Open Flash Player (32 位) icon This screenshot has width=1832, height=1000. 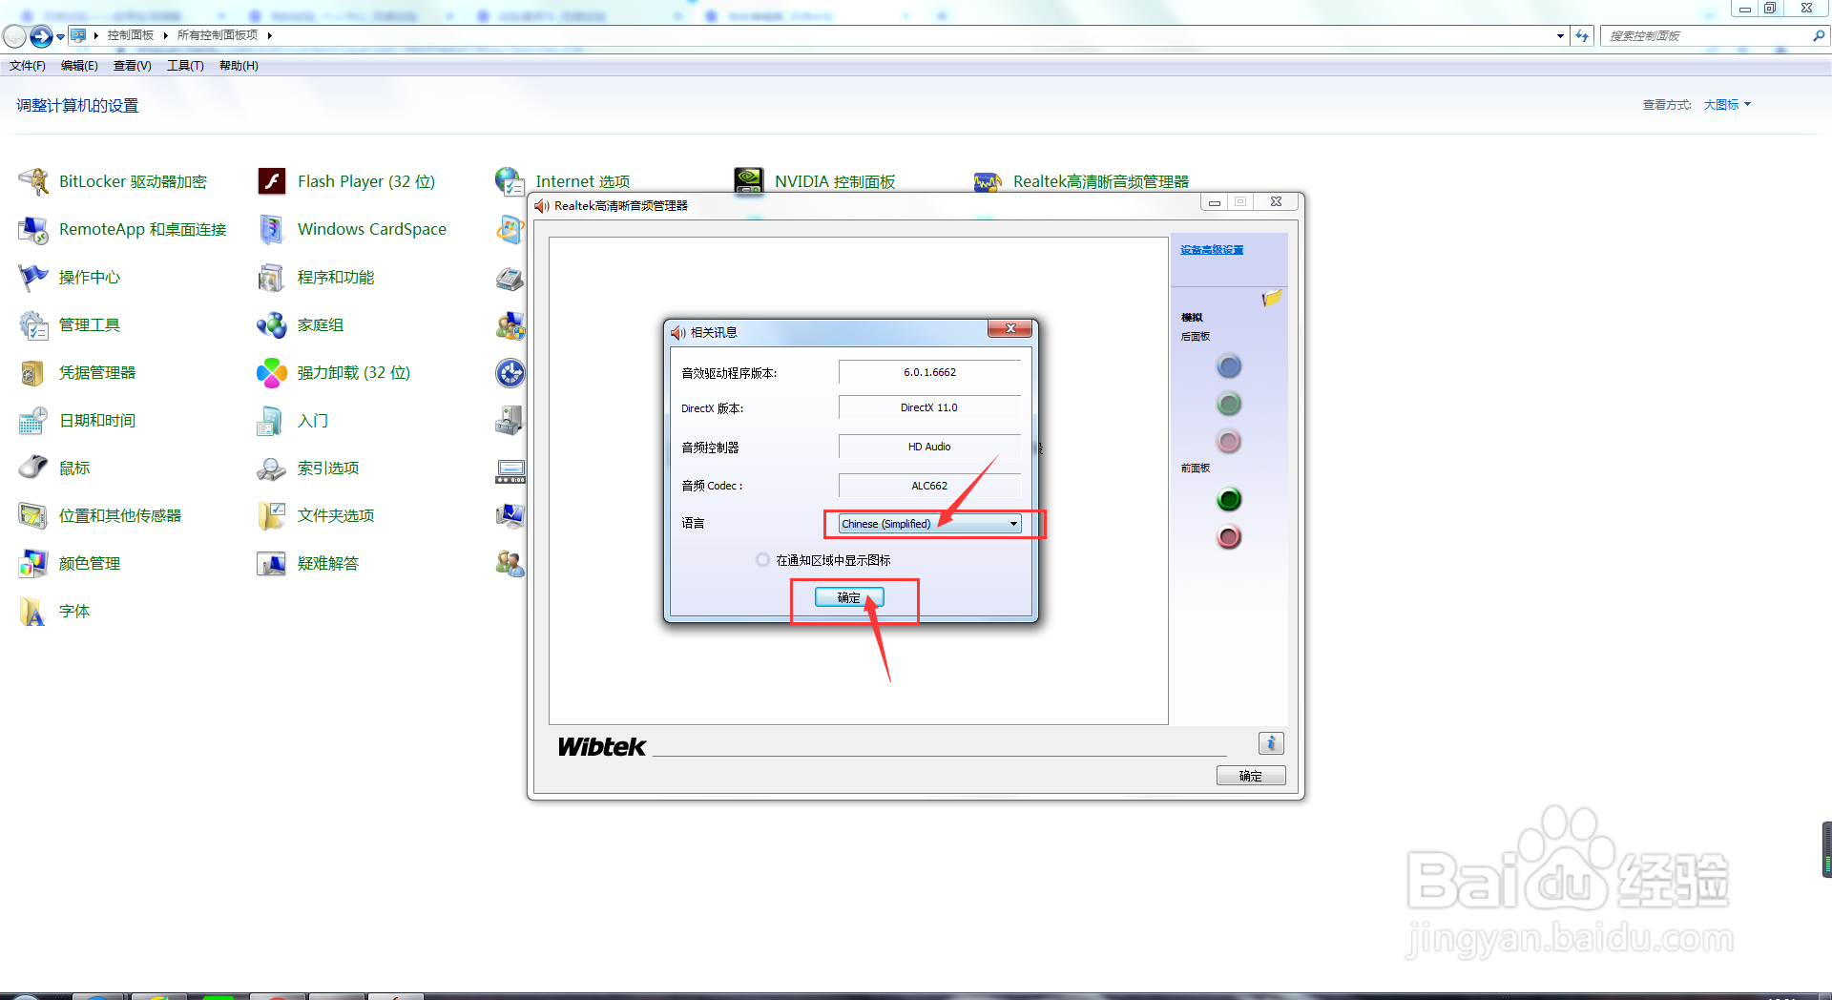[x=272, y=181]
